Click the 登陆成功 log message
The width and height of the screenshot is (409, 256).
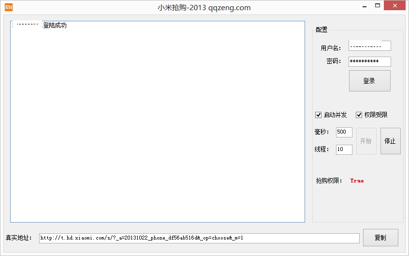pos(55,25)
